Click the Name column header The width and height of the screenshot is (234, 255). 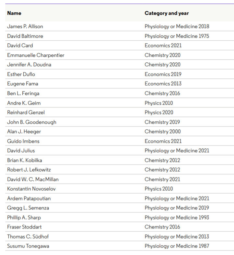(x=14, y=13)
